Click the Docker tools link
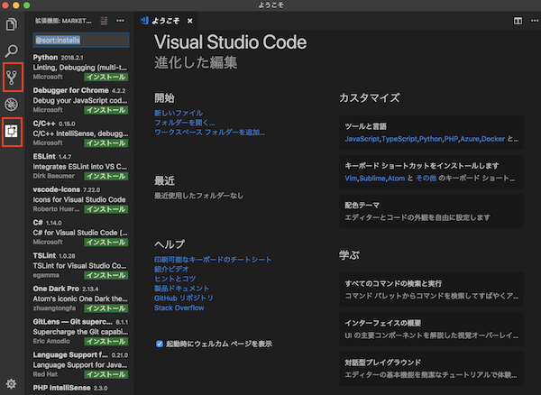The height and width of the screenshot is (395, 541). [x=493, y=139]
